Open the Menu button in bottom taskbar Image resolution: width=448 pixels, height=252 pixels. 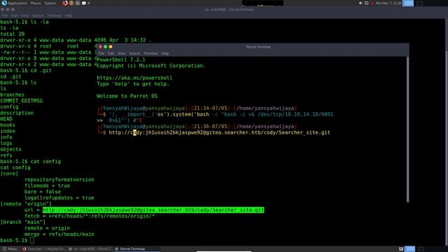tap(9, 249)
